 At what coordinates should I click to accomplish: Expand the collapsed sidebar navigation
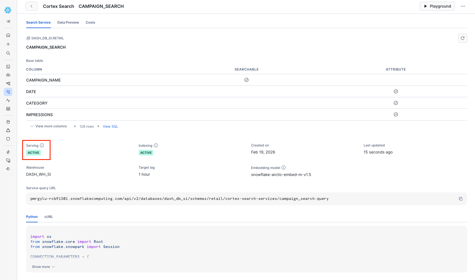pos(8,21)
